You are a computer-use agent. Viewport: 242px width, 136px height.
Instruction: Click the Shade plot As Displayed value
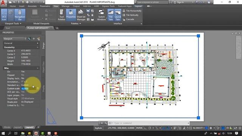[27, 102]
